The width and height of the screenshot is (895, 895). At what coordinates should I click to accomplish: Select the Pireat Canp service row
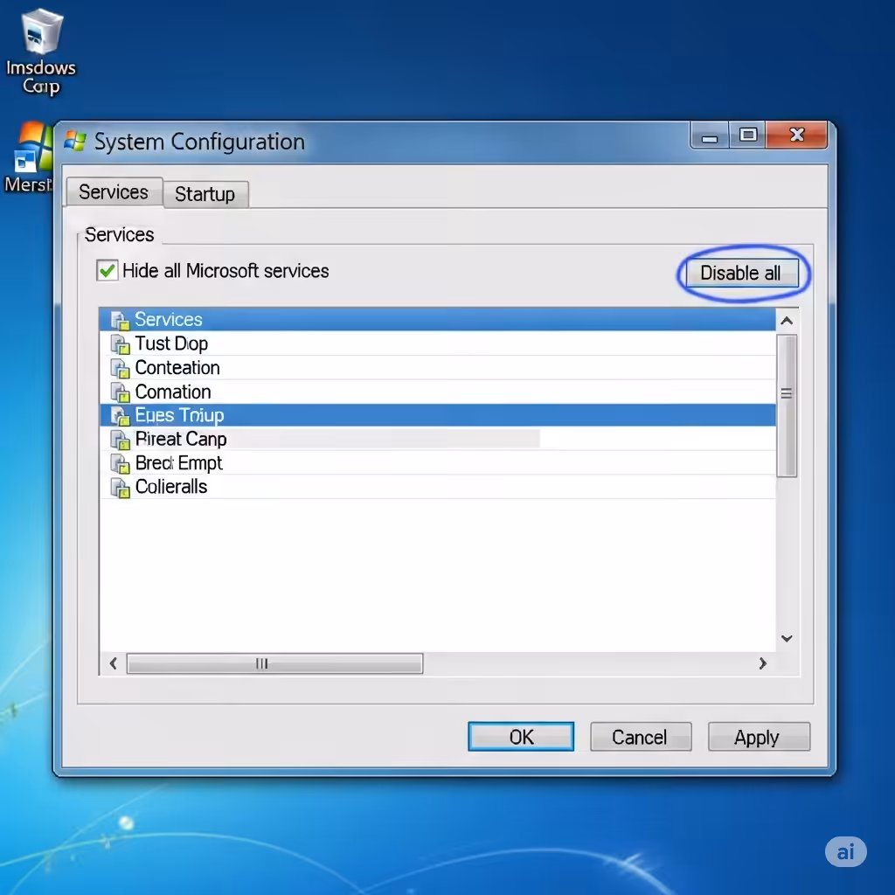click(x=438, y=439)
